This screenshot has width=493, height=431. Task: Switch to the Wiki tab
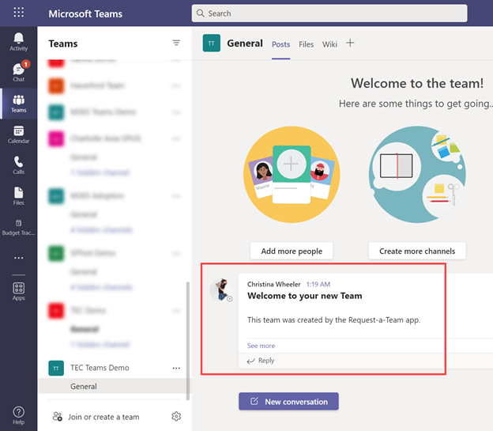click(329, 44)
